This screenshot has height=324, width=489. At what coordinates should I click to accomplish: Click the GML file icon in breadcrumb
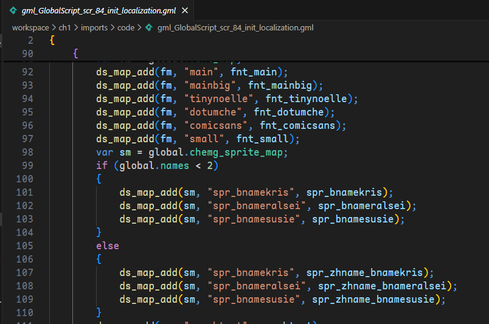click(x=150, y=28)
